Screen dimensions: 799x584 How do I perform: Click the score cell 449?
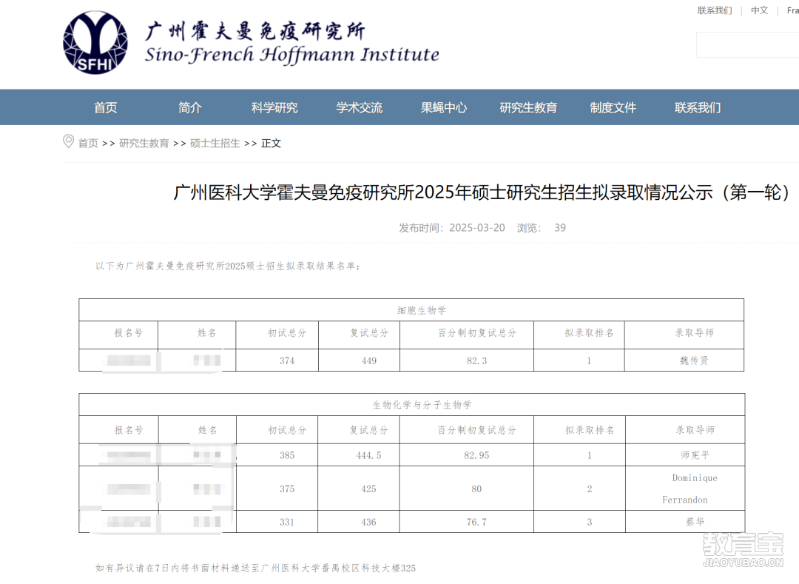(x=369, y=360)
